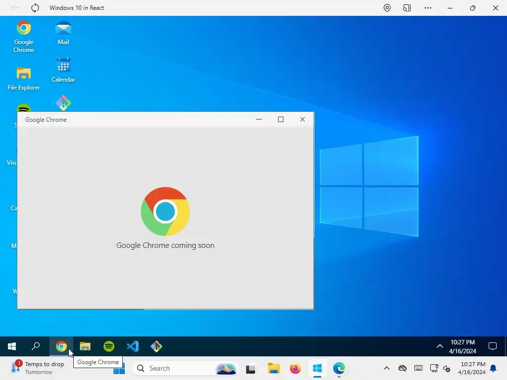Select the diamond-shaped Git desktop icon below Calendar

click(63, 103)
